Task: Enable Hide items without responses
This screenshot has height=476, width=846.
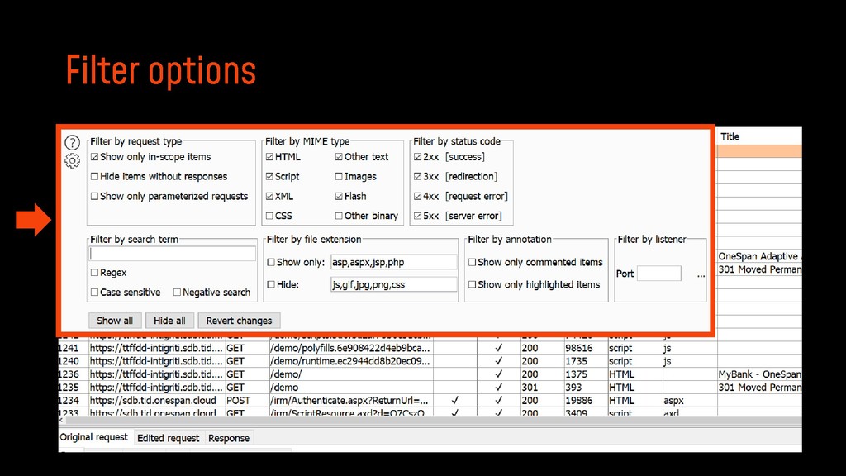Action: point(95,176)
